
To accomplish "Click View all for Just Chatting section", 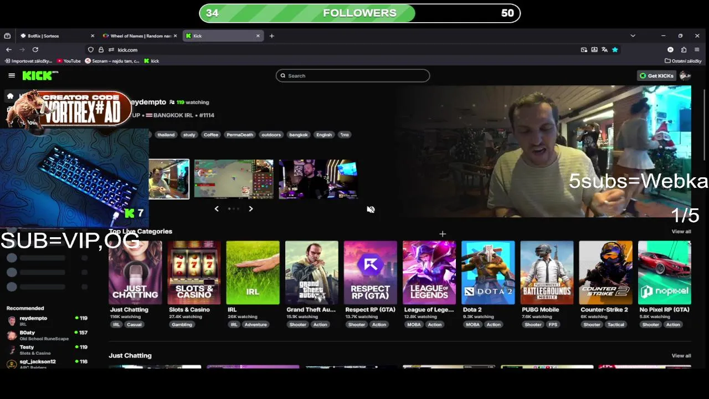I will (681, 356).
